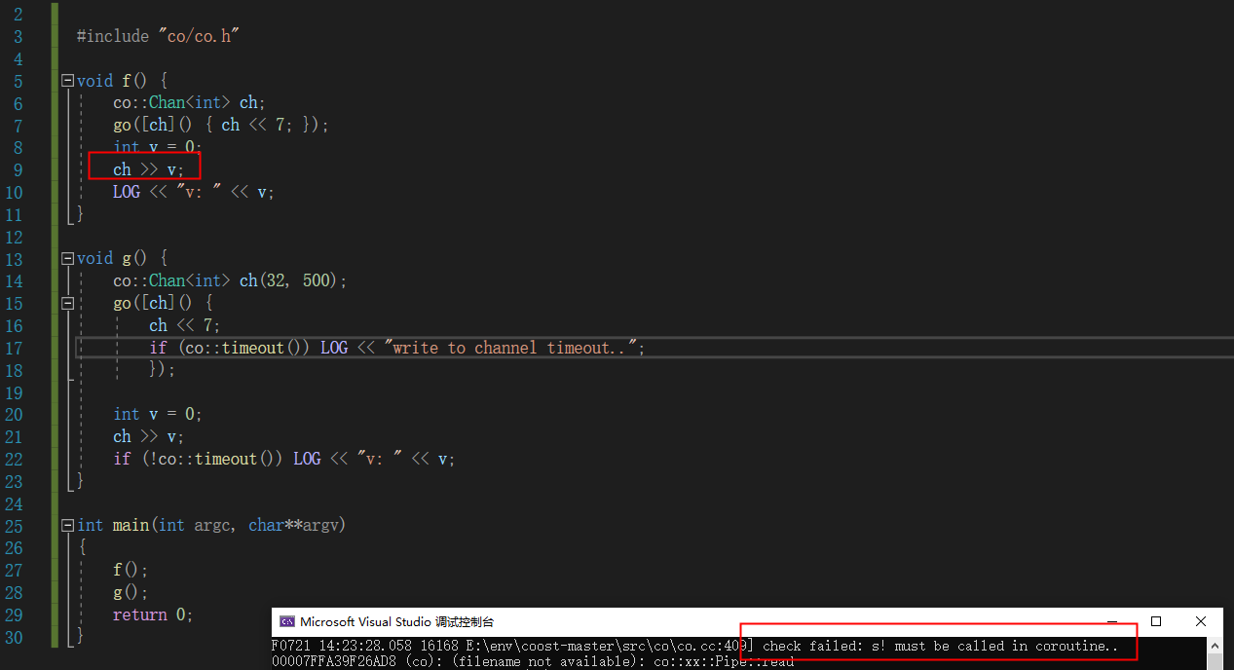Minimize the debug console window

[1111, 621]
